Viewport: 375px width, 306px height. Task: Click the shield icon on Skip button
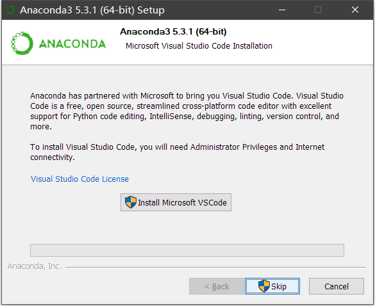pos(264,286)
